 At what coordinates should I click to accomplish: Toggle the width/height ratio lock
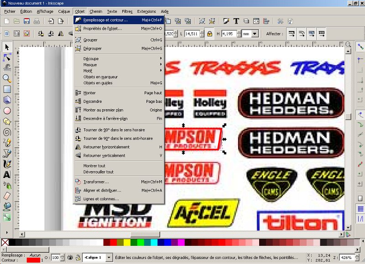click(209, 34)
